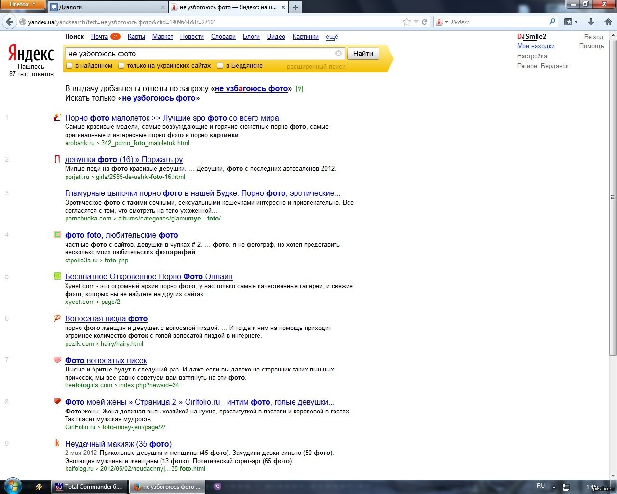
Task: Change the Регион setting link
Action: [x=527, y=66]
